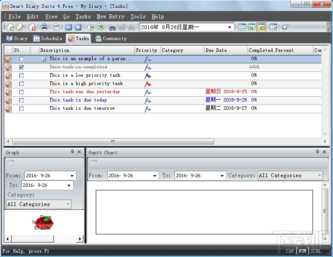This screenshot has height=257, width=333.
Task: Open Gantt Chart From date dropdown
Action: [x=155, y=176]
